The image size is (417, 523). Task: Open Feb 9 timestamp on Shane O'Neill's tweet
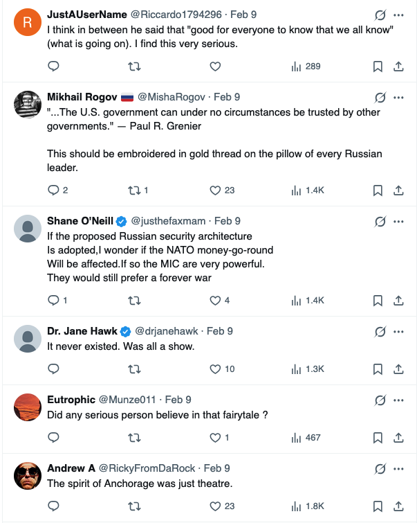[228, 221]
